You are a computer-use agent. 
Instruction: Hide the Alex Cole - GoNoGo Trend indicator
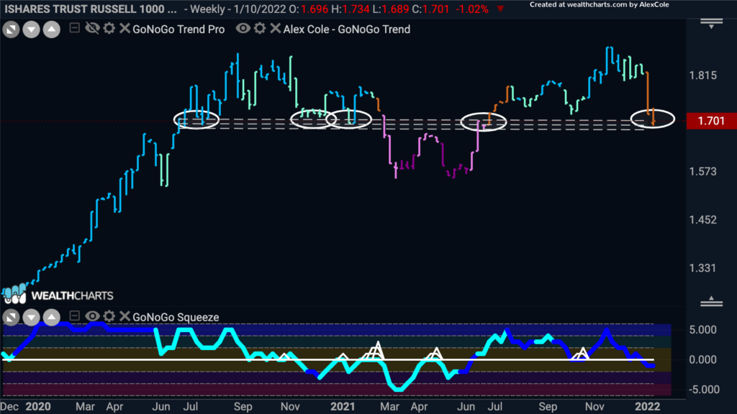tap(243, 29)
